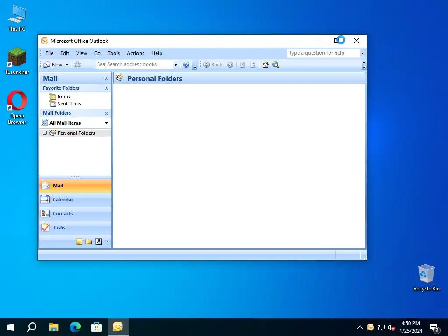Click the Type a question for help box

[323, 53]
